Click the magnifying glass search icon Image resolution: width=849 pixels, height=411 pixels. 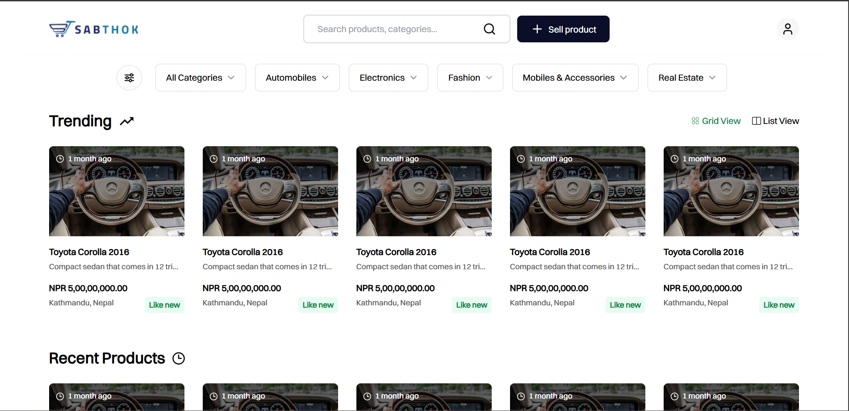(x=489, y=29)
